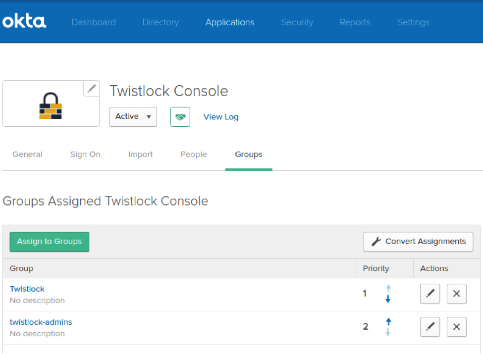The height and width of the screenshot is (354, 483).
Task: Switch to the People tab
Action: (194, 154)
